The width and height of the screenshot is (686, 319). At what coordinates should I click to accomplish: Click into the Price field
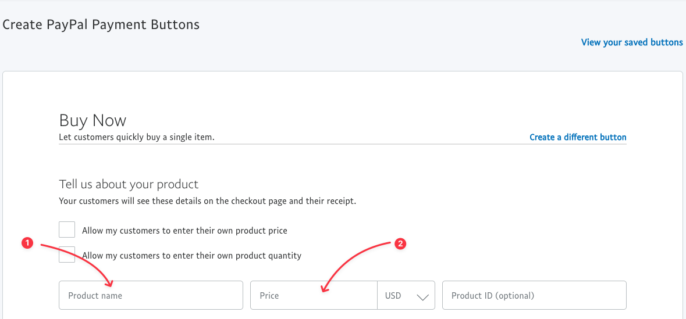314,295
